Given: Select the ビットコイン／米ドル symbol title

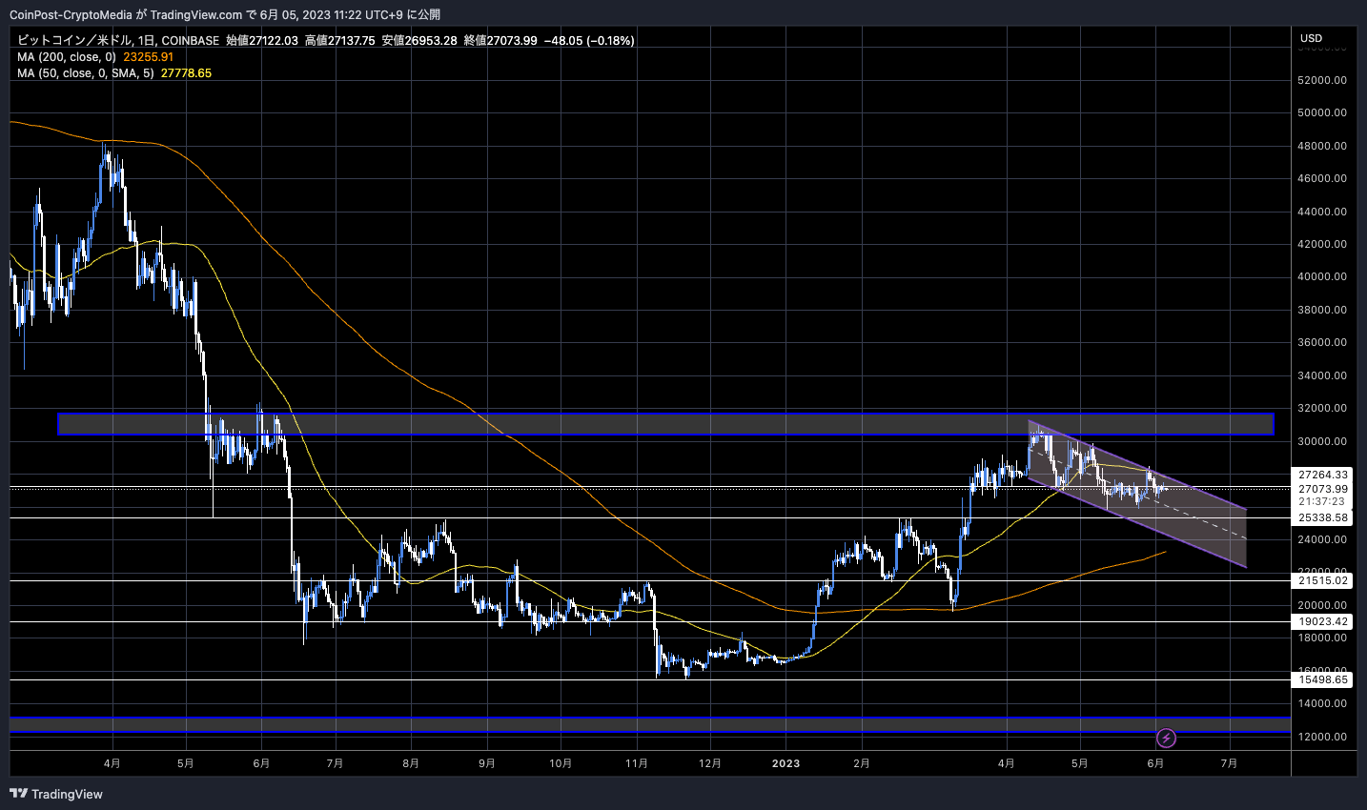Looking at the screenshot, I should [x=76, y=40].
